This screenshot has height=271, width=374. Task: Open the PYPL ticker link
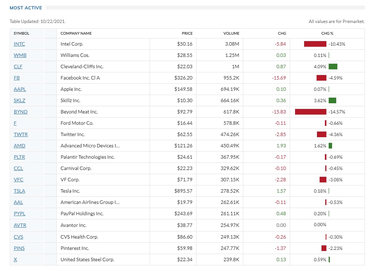[x=20, y=213]
